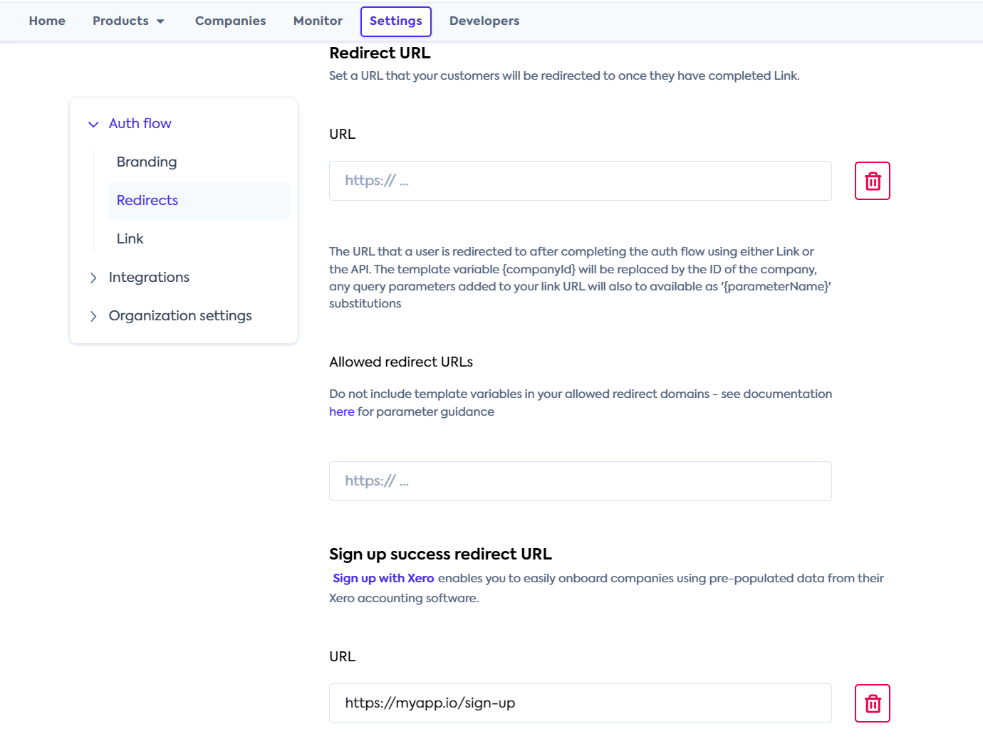Navigate to Home
The height and width of the screenshot is (746, 983).
pyautogui.click(x=46, y=21)
